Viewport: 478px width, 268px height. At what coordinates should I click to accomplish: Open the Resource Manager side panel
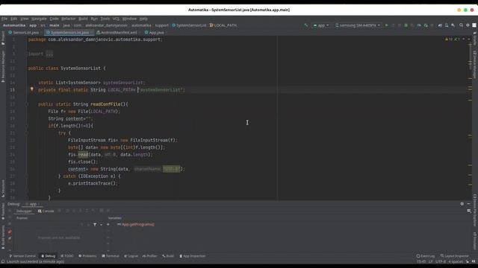tap(3, 66)
